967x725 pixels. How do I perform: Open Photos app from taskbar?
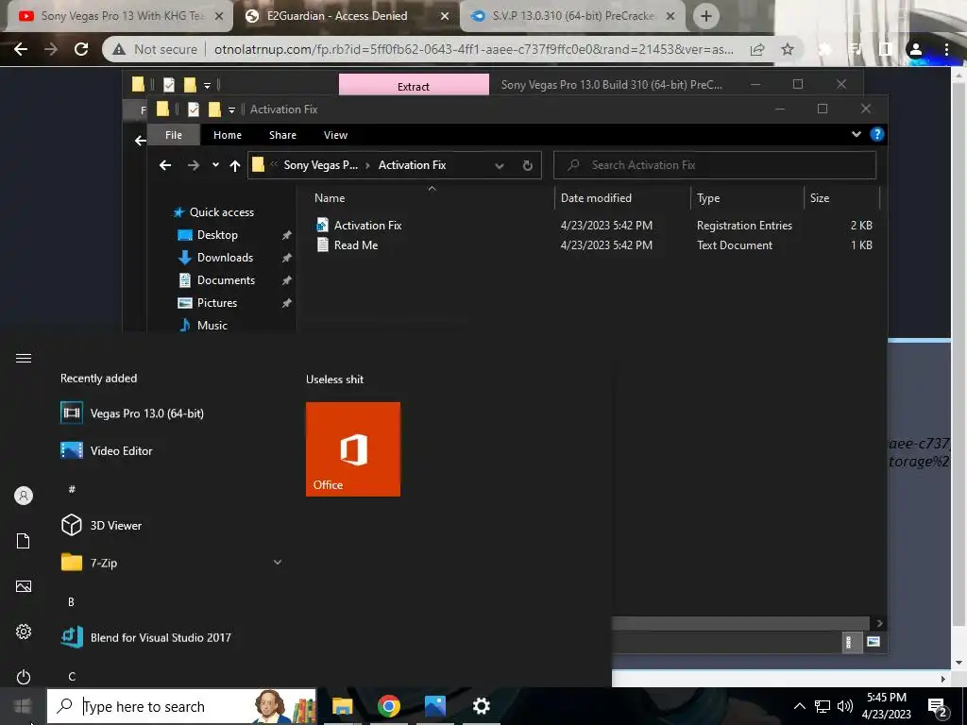click(434, 706)
